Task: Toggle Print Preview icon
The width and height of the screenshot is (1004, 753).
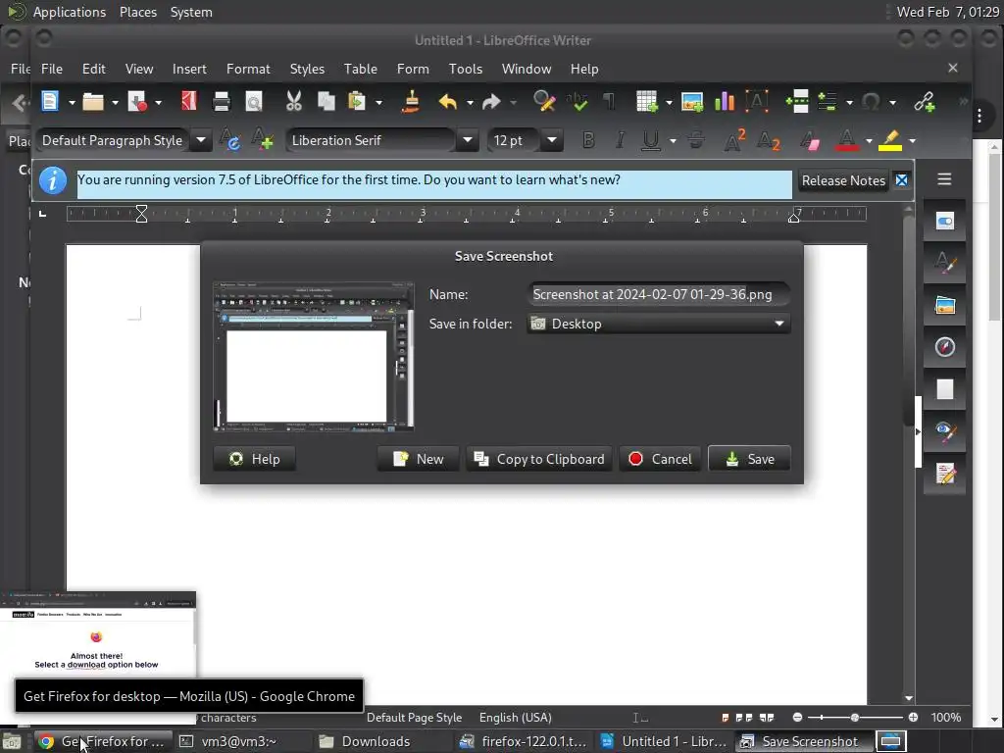Action: tap(254, 101)
